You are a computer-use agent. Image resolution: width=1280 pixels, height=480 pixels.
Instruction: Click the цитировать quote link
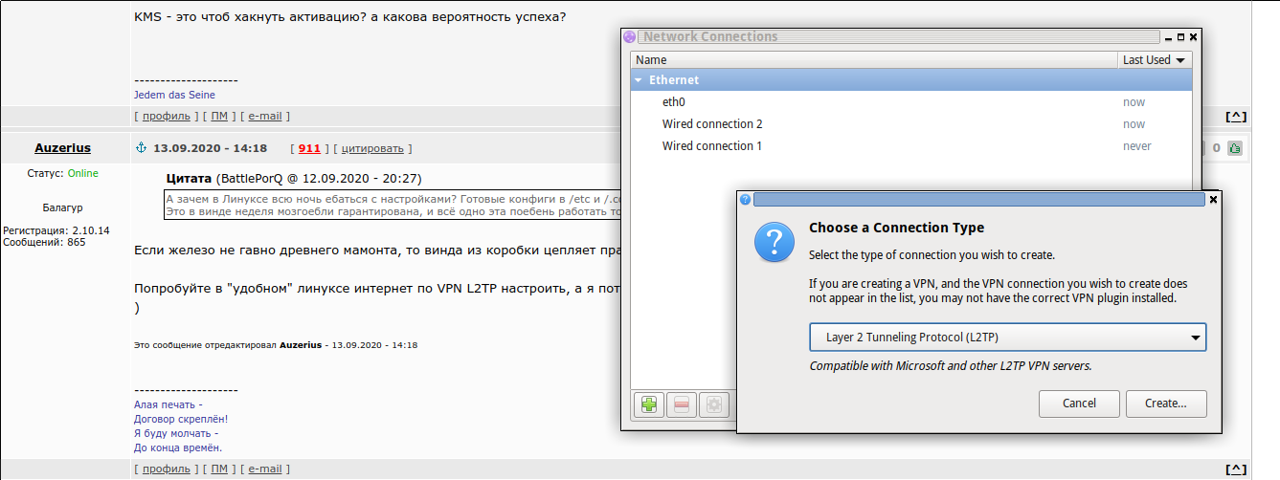(375, 148)
